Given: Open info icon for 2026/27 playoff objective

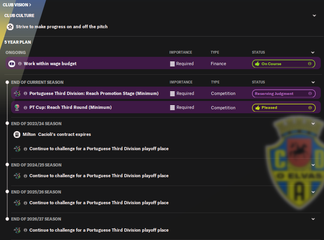Looking at the screenshot, I should pos(25,230).
